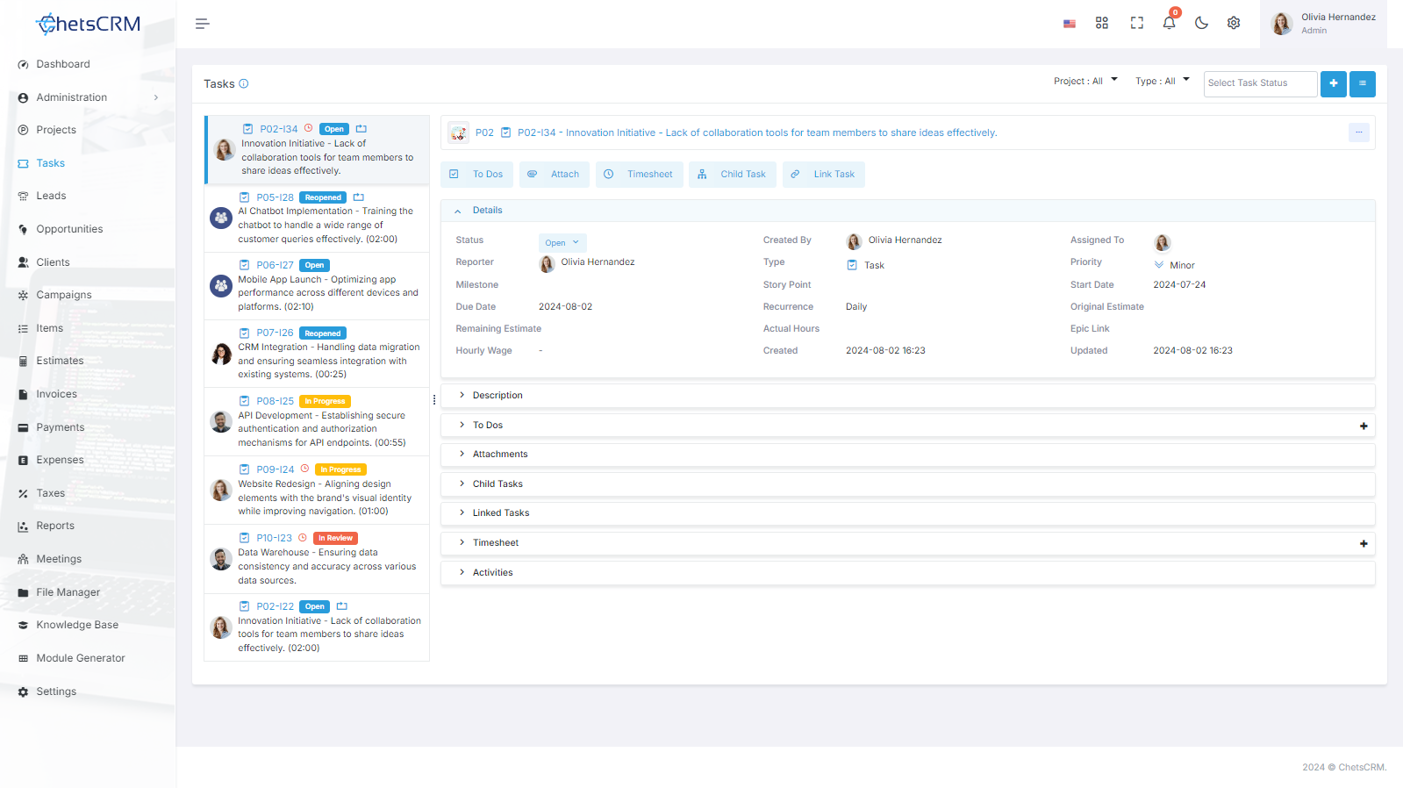
Task: Open the settings gear in header
Action: [x=1234, y=24]
